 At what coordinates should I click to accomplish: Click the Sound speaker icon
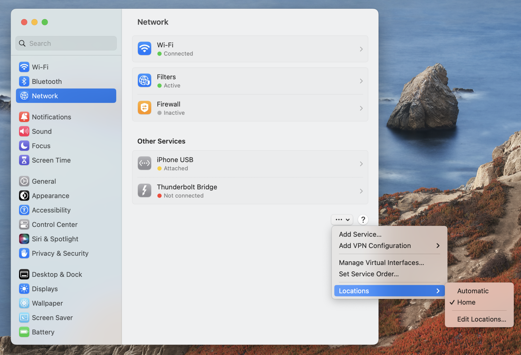coord(24,132)
